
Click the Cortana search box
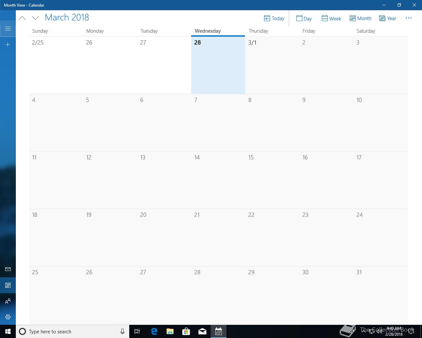73,331
